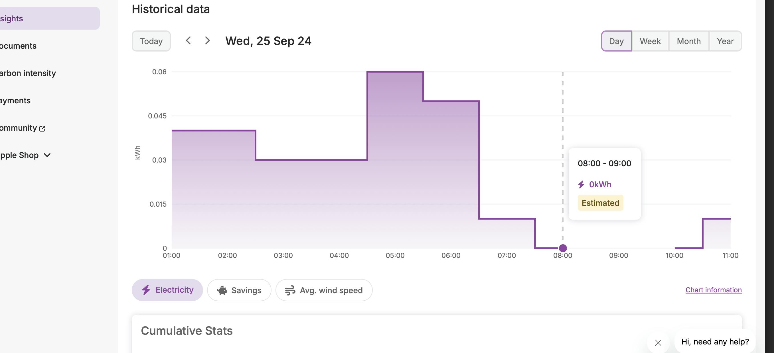Screen dimensions: 774x353
Task: Click the Community external link icon
Action: [42, 128]
